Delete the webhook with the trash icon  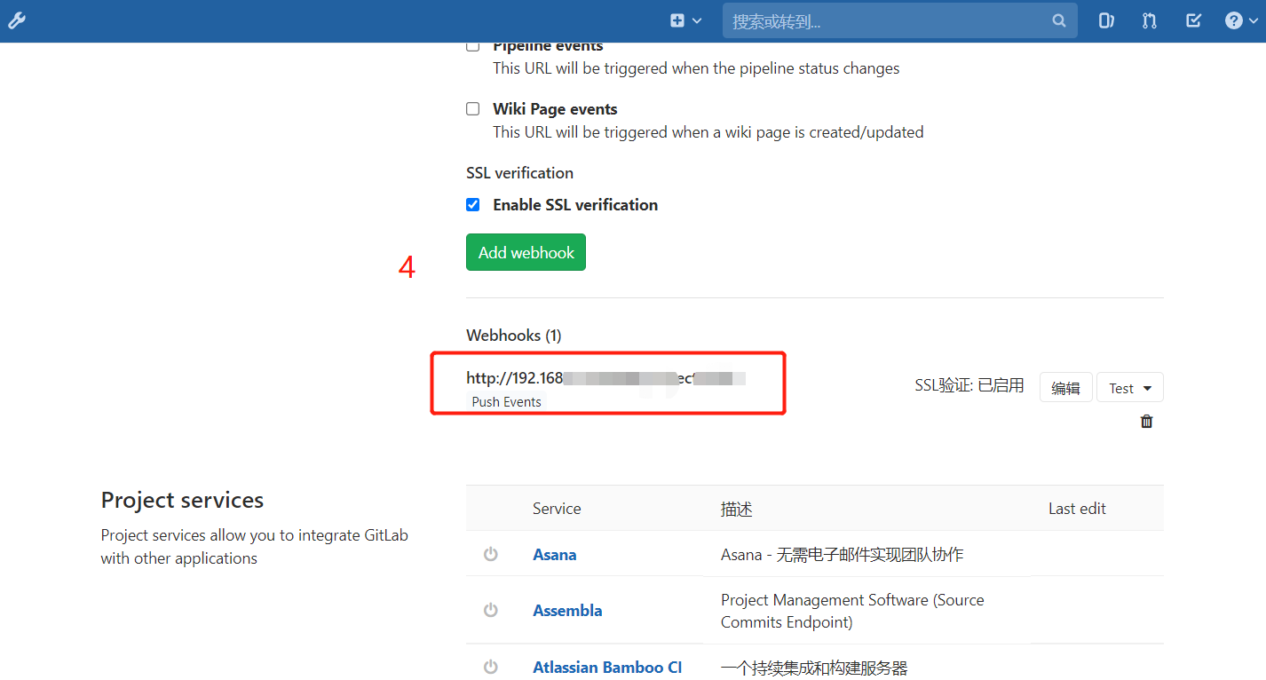(x=1146, y=422)
